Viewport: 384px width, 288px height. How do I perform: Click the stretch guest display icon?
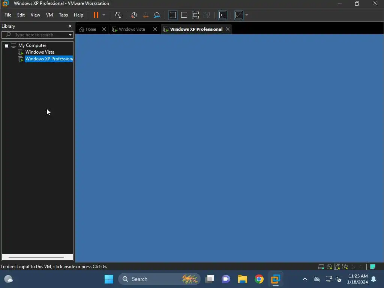click(x=239, y=15)
